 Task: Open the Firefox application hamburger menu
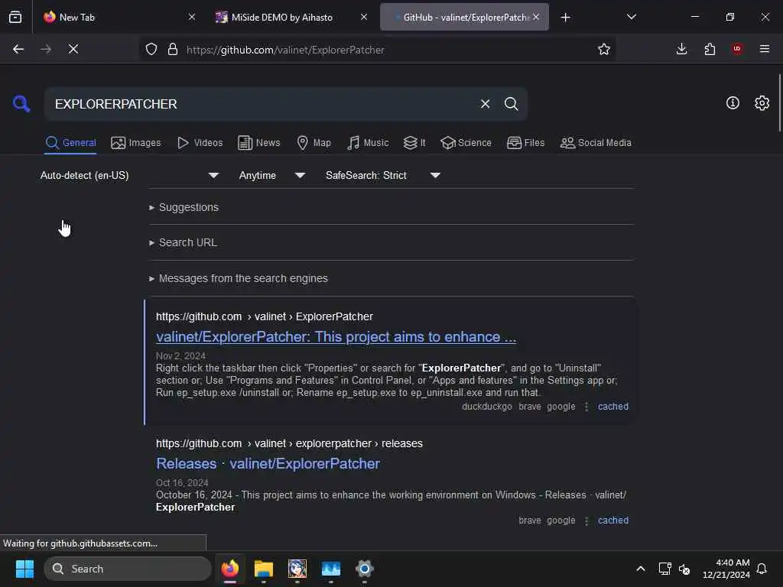[765, 49]
